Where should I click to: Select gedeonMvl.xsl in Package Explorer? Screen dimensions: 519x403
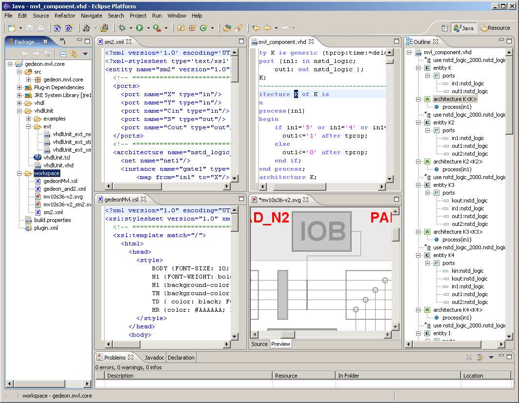(60, 181)
